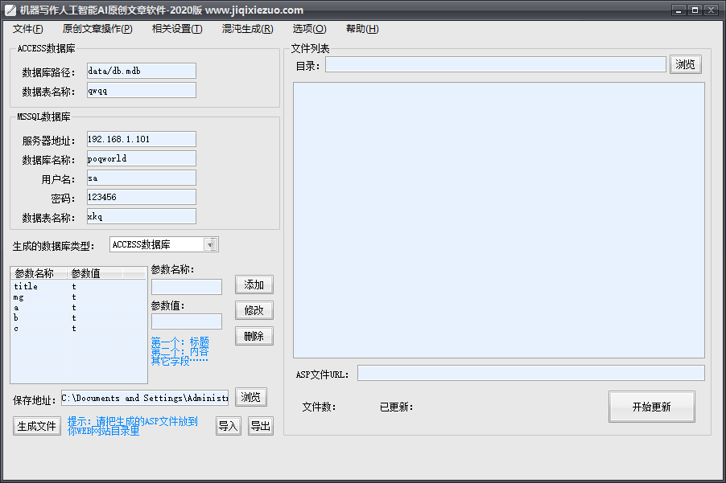The height and width of the screenshot is (483, 726).
Task: Click the 参数名称 column header
Action: 39,273
